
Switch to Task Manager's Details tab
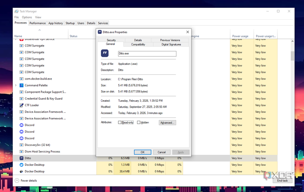[x=91, y=23]
